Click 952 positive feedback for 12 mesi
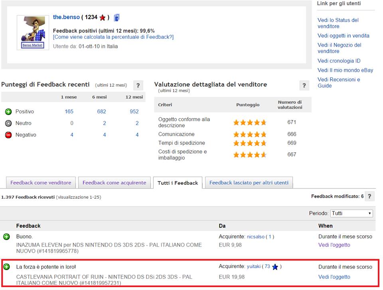This screenshot has width=383, height=290. (x=134, y=112)
